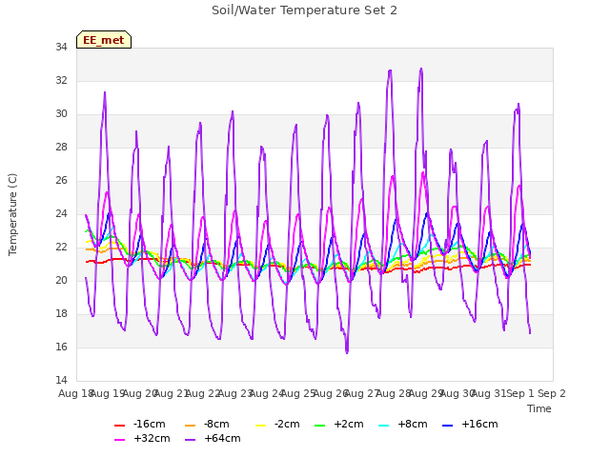Click the Aug 18 x-axis date label

point(75,393)
